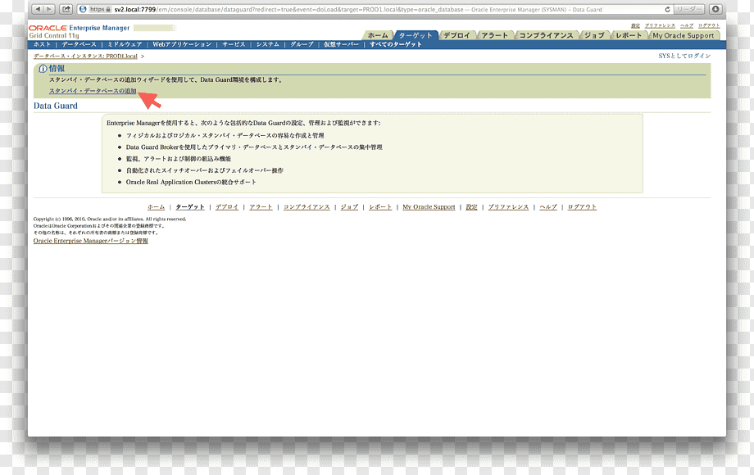Image resolution: width=754 pixels, height=475 pixels.
Task: Click the Data Guard page heading
Action: point(55,106)
